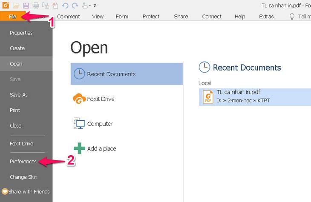This screenshot has height=202, width=311.
Task: Click the orange Foxit Drive cloud icon
Action: pyautogui.click(x=79, y=99)
